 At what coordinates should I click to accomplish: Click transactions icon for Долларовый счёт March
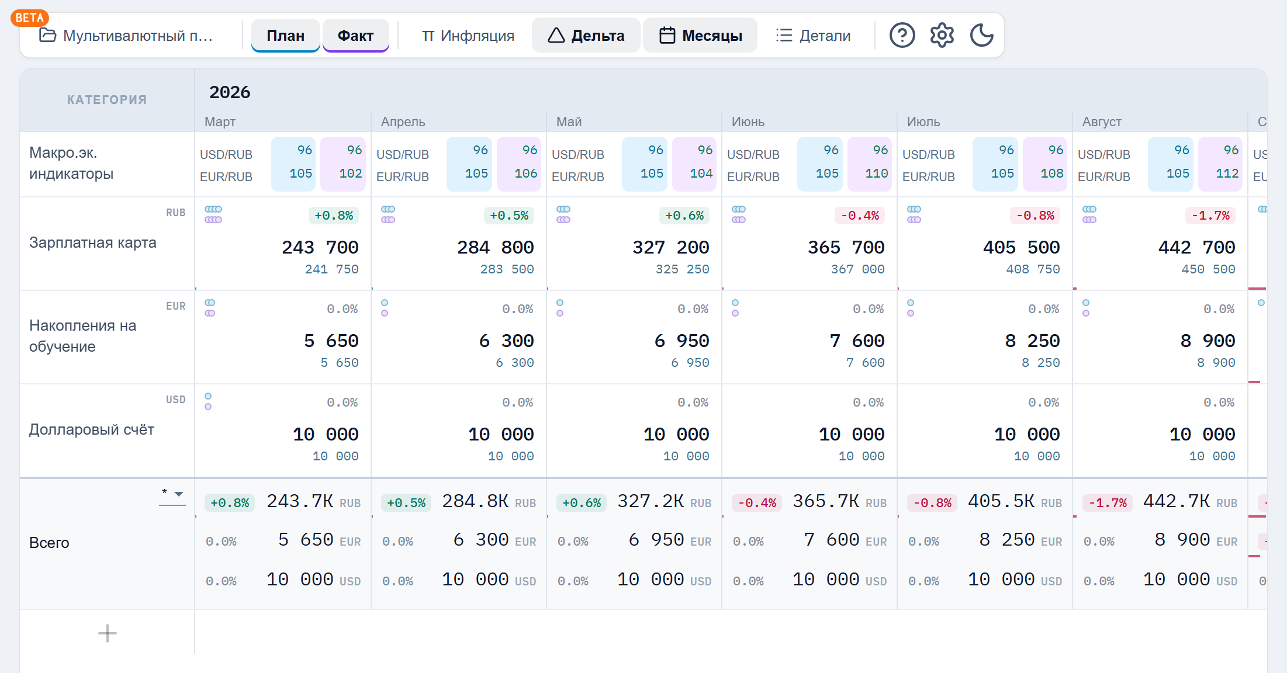(208, 401)
